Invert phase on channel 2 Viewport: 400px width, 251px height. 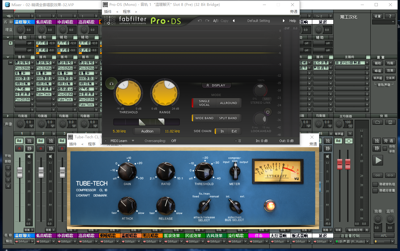pos(52,126)
